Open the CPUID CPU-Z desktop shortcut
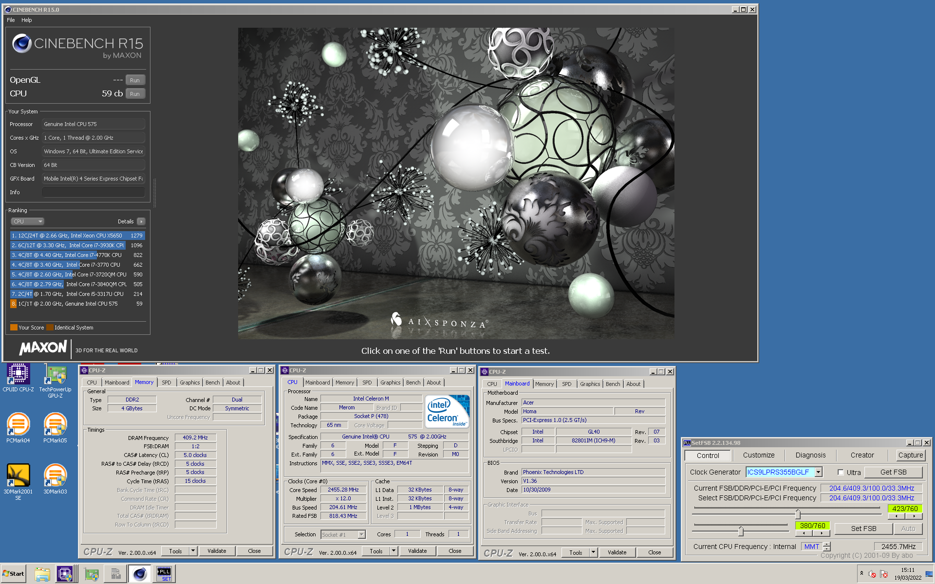This screenshot has width=935, height=584. point(18,378)
